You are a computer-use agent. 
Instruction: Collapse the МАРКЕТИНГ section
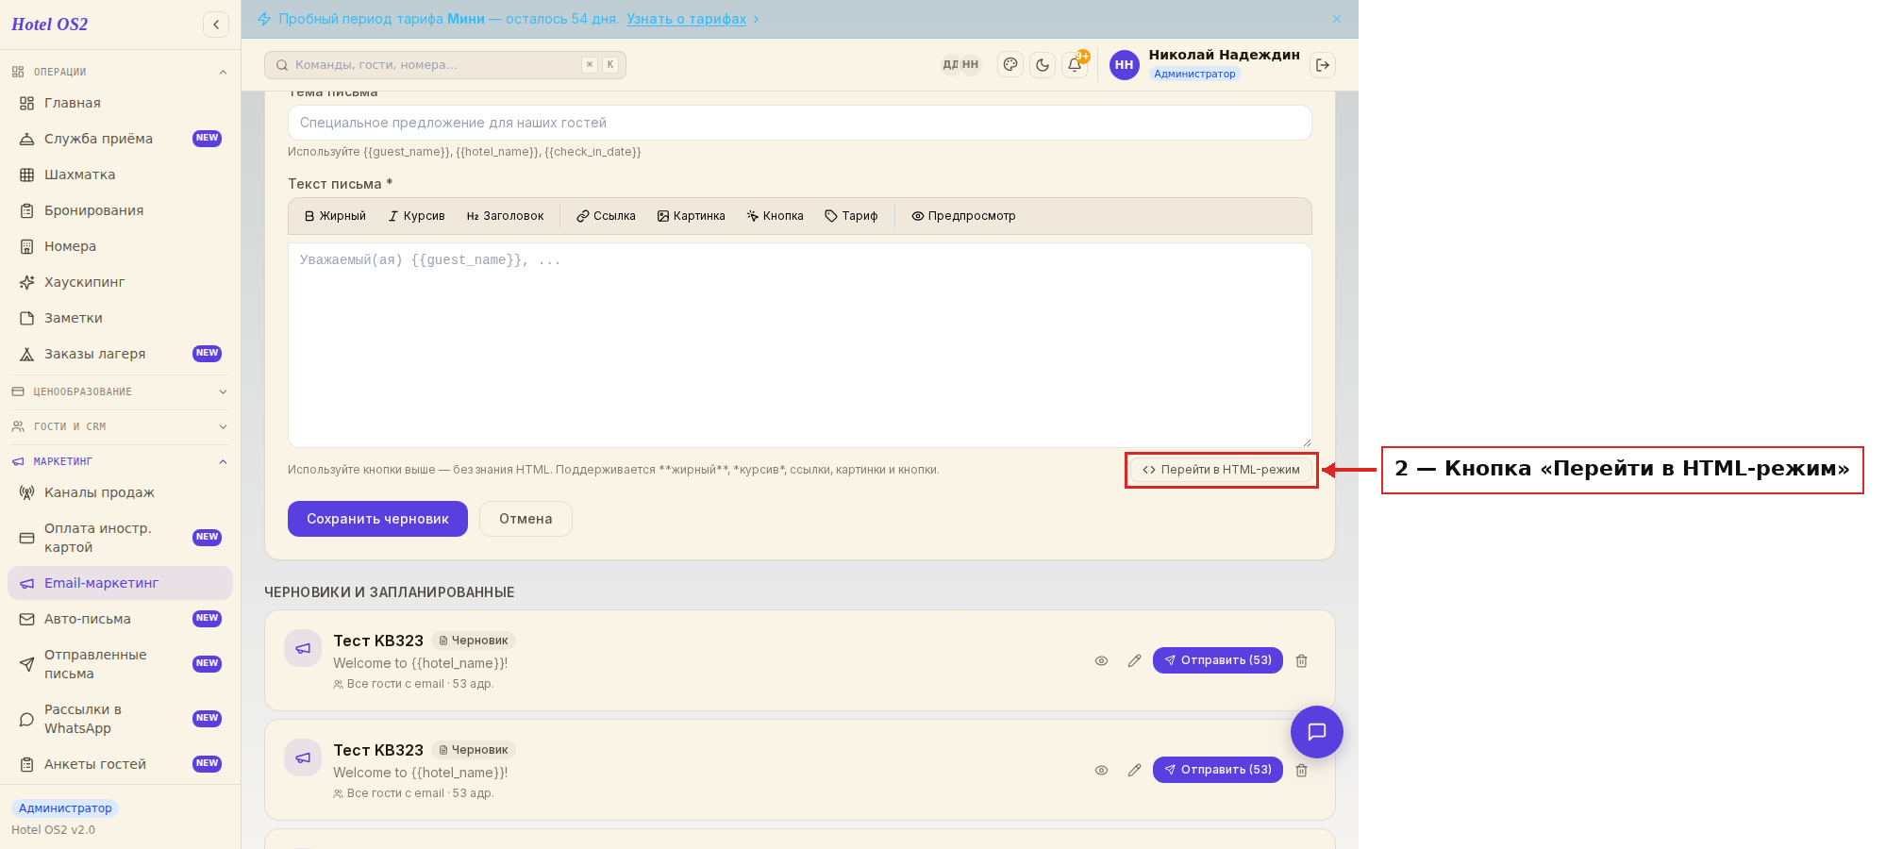coord(120,461)
